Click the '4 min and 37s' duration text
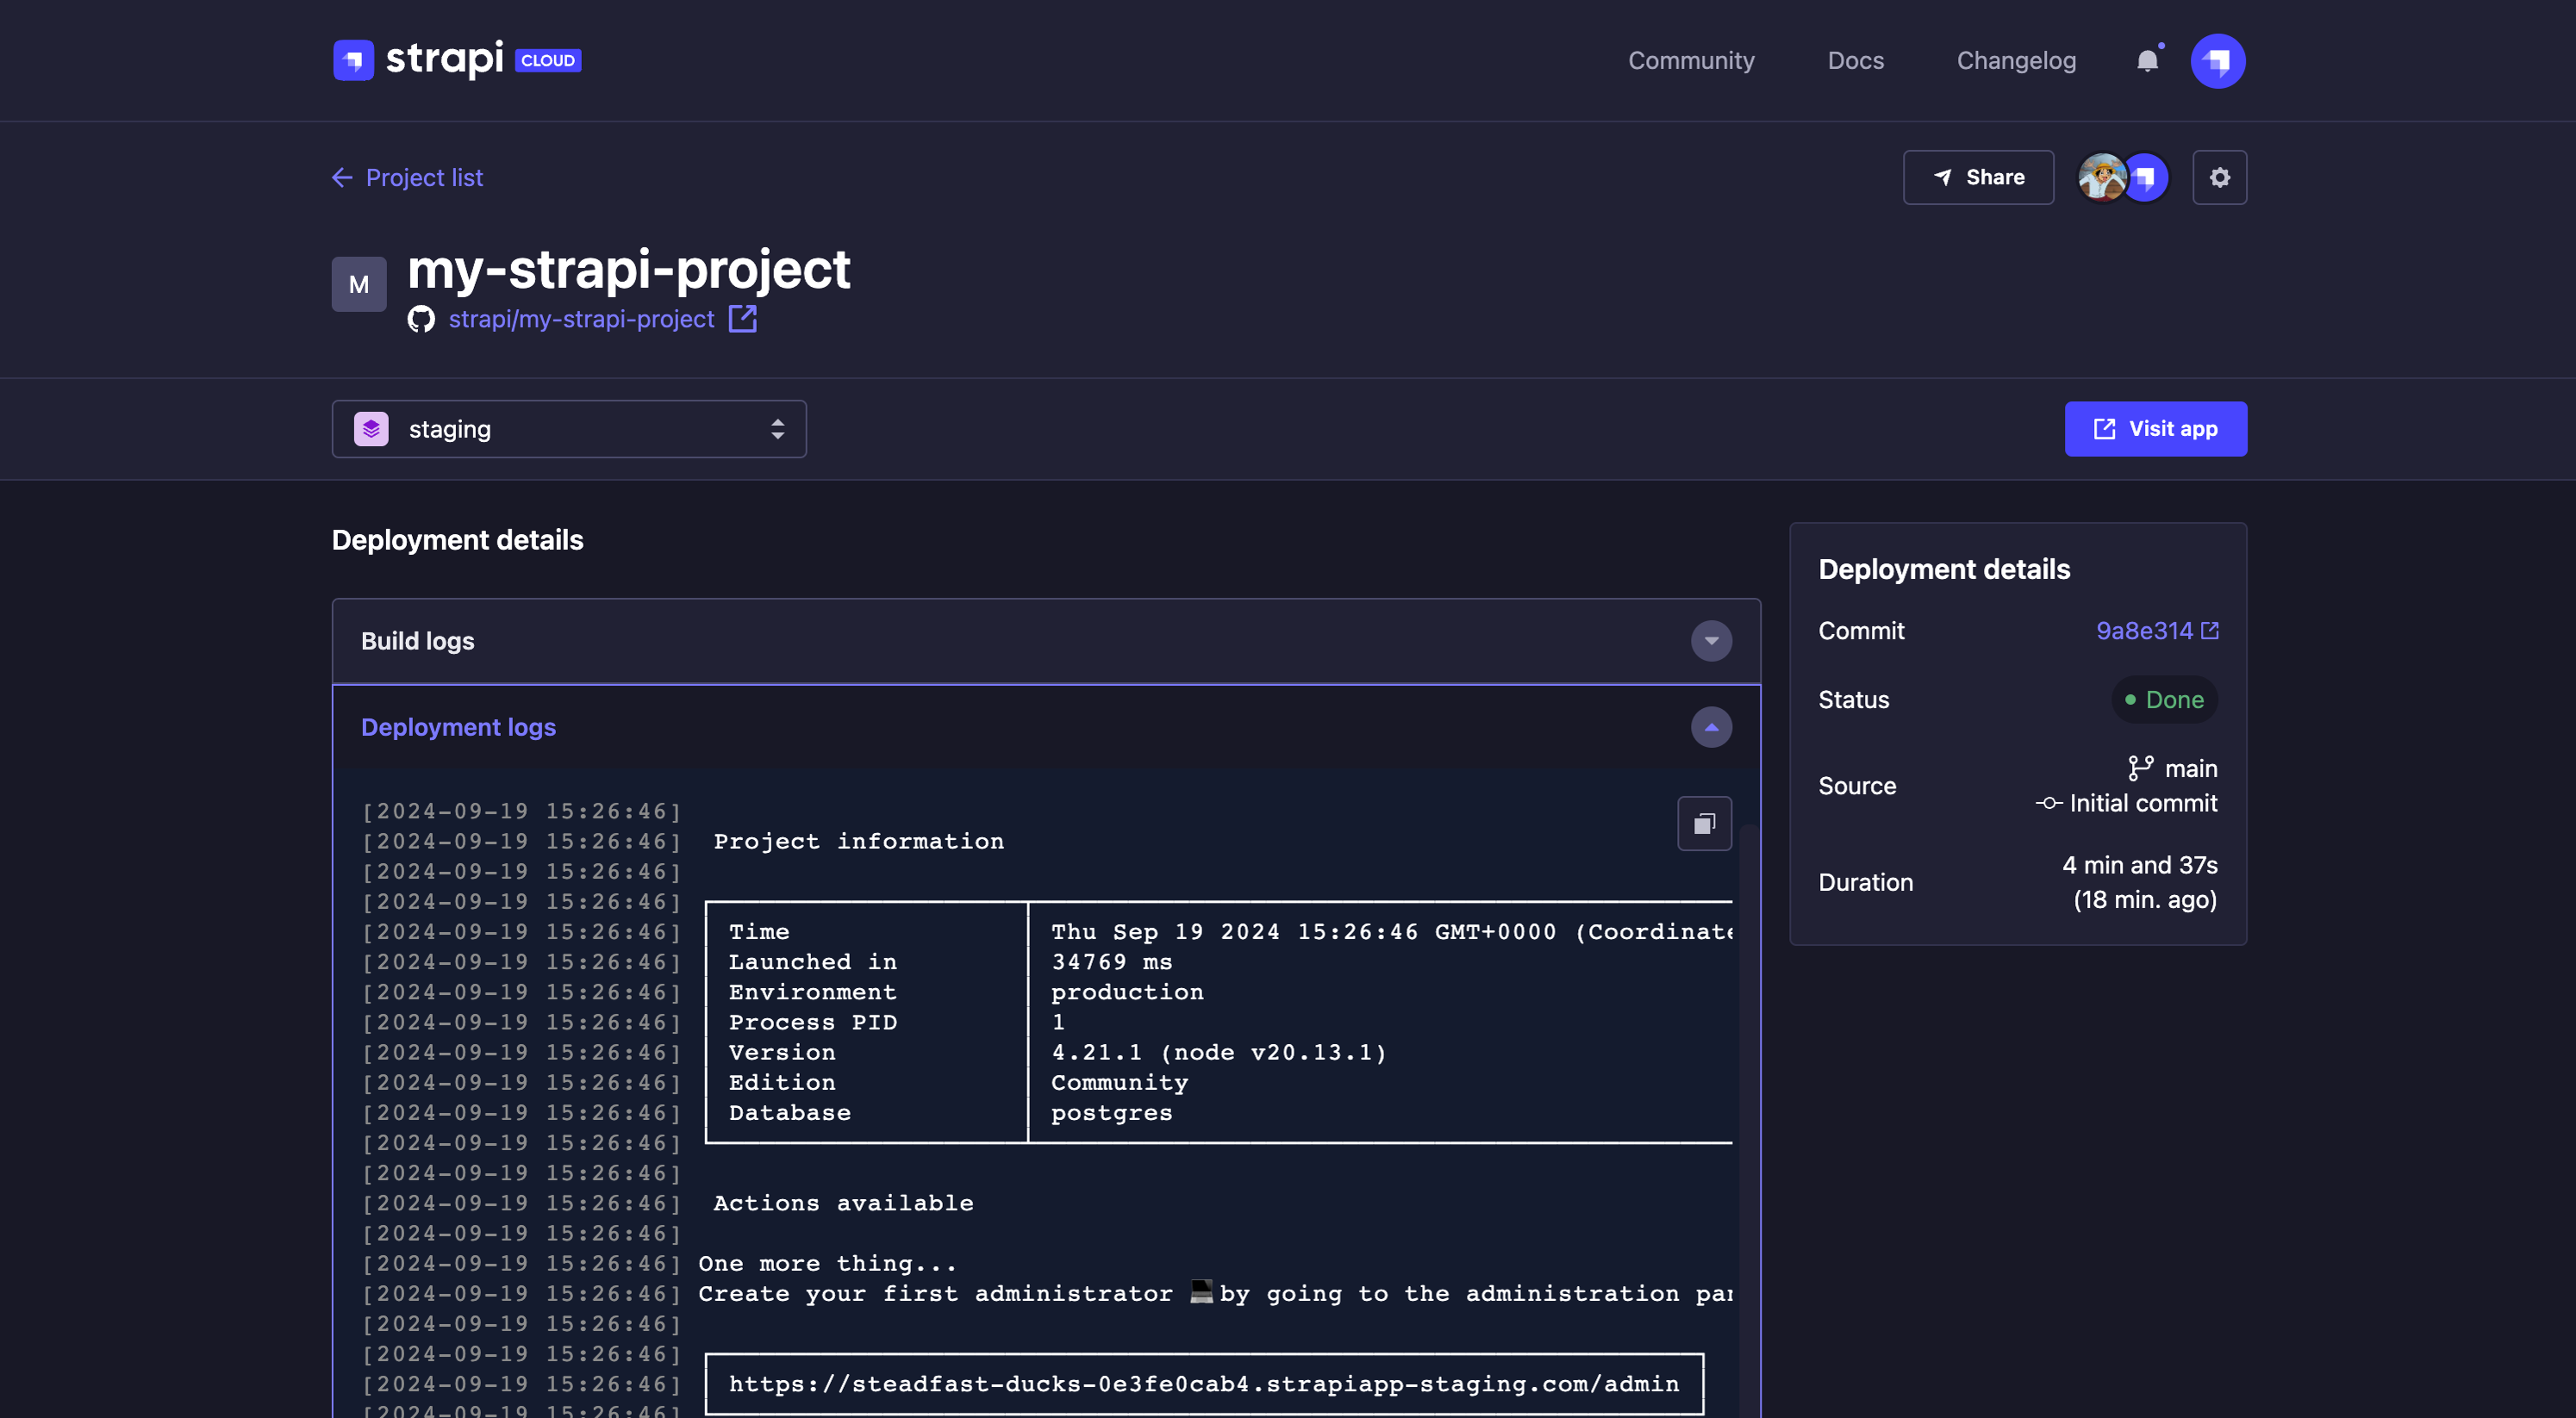The image size is (2576, 1418). 2140,864
